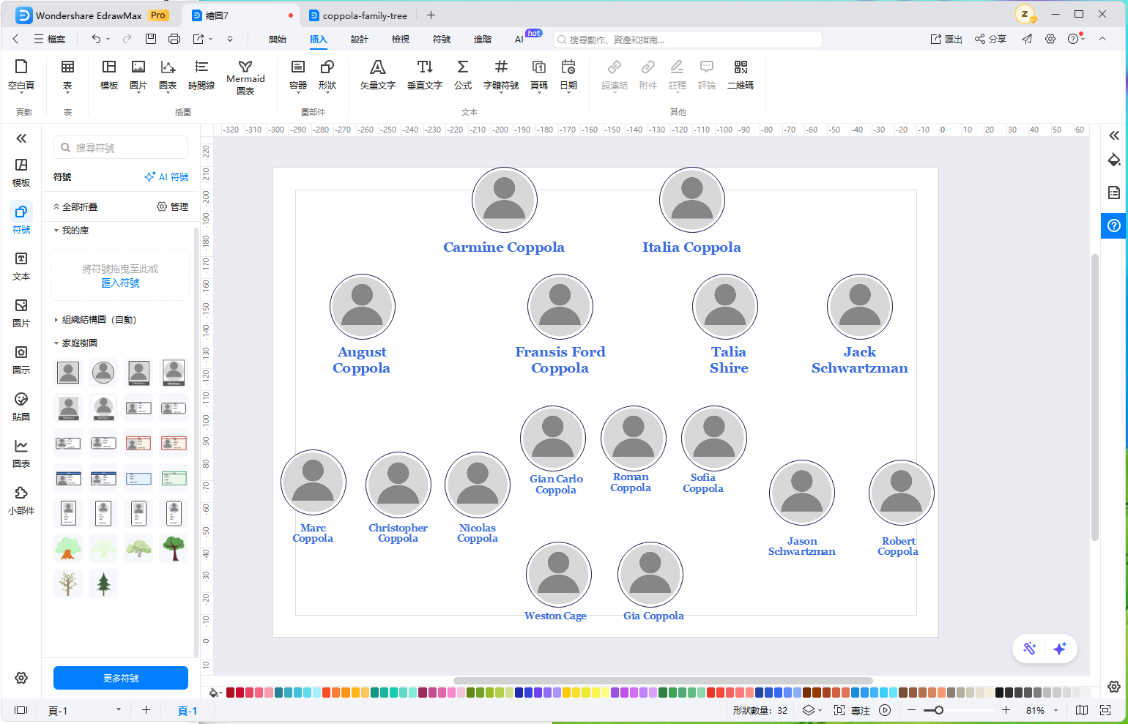Viewport: 1128px width, 724px height.
Task: Click the ribbon command search box
Action: 687,40
